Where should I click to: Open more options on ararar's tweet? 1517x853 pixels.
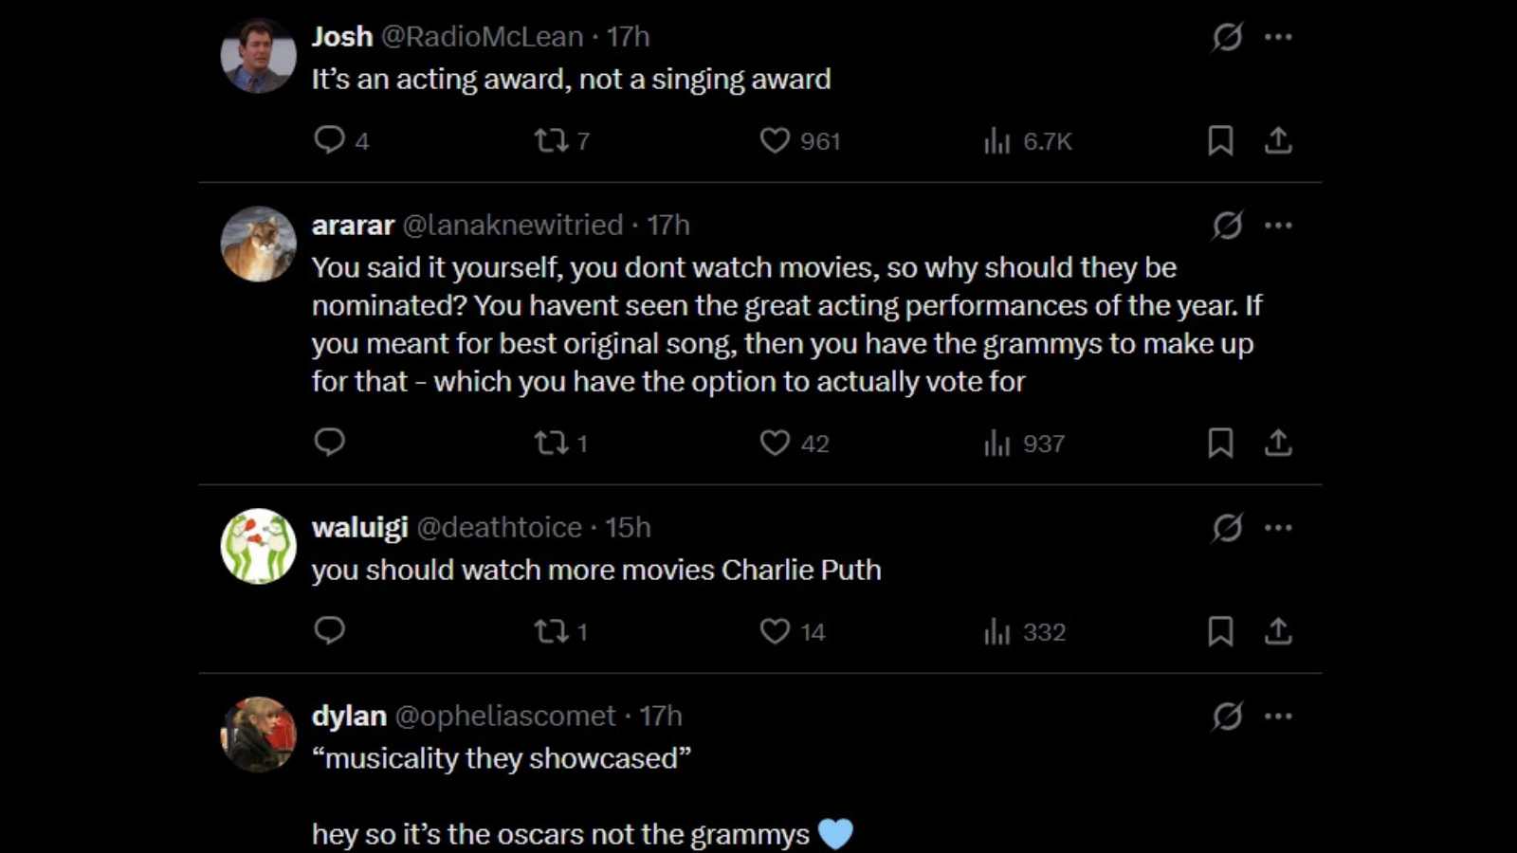(1279, 225)
